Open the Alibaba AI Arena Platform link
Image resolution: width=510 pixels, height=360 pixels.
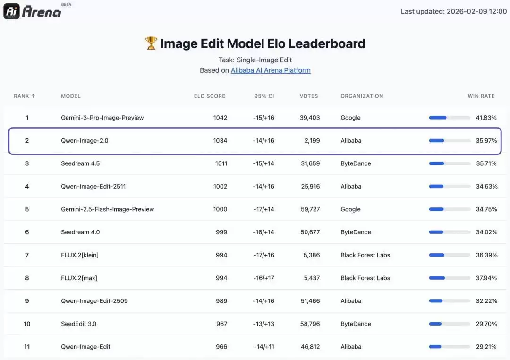pyautogui.click(x=271, y=70)
